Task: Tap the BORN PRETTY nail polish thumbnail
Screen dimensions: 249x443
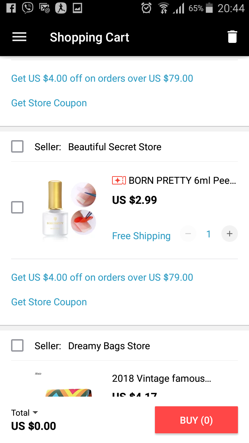Action: click(69, 209)
